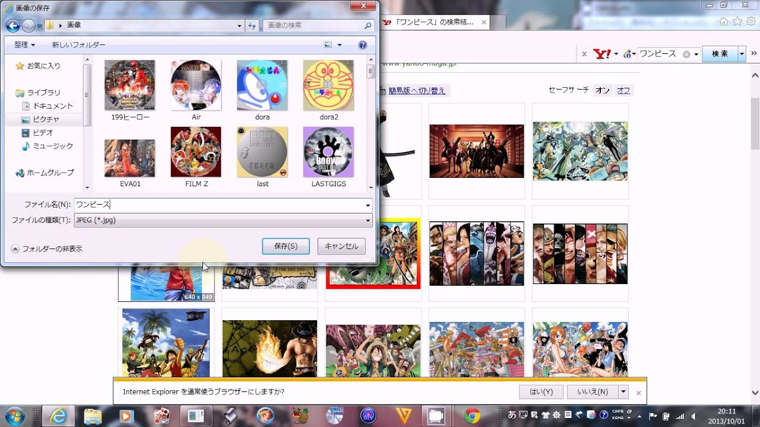760x427 pixels.
Task: Change the view mode icon in dialog
Action: (x=328, y=45)
